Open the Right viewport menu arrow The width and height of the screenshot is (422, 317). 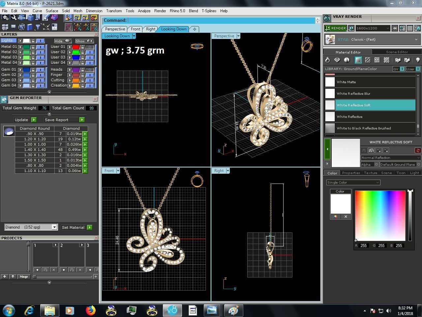[x=228, y=171]
